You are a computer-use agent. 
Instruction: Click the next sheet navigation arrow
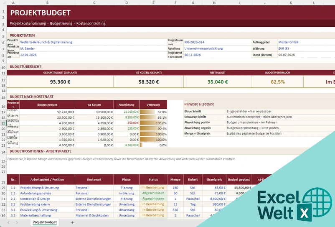(x=17, y=222)
